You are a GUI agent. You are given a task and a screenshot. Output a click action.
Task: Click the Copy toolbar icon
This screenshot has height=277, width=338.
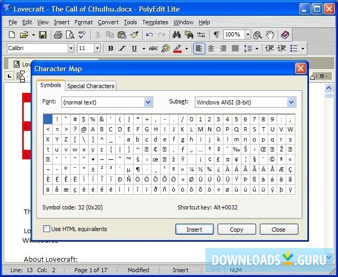tap(110, 35)
